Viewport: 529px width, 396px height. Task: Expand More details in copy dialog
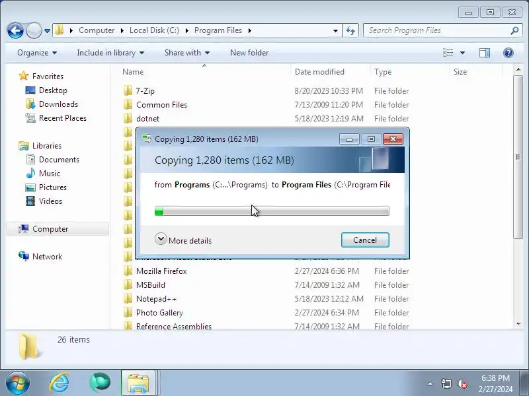pos(183,240)
